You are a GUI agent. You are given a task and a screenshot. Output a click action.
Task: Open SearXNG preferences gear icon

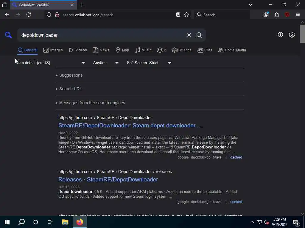[x=292, y=35]
